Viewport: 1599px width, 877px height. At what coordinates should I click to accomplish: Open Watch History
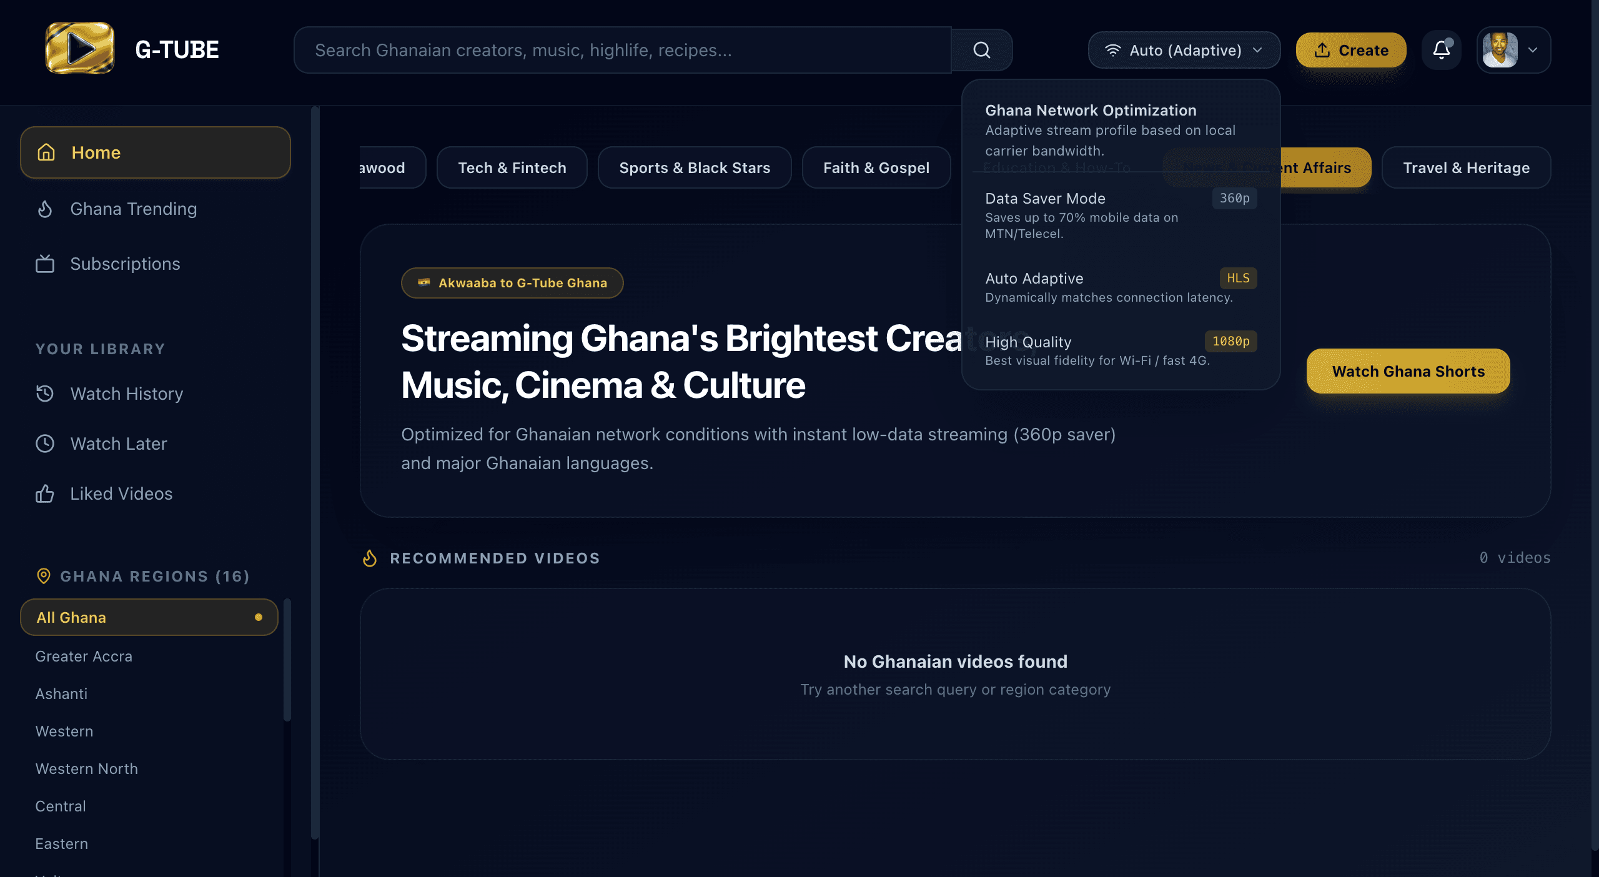(156, 394)
